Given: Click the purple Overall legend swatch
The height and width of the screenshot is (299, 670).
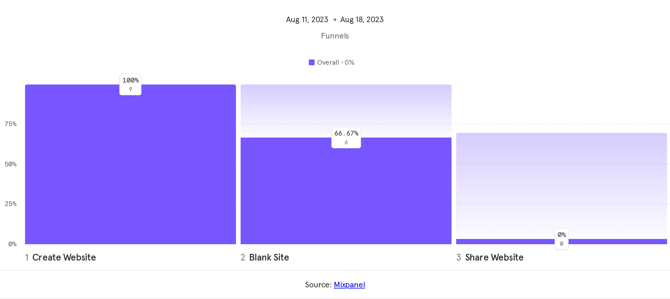Looking at the screenshot, I should click(311, 62).
